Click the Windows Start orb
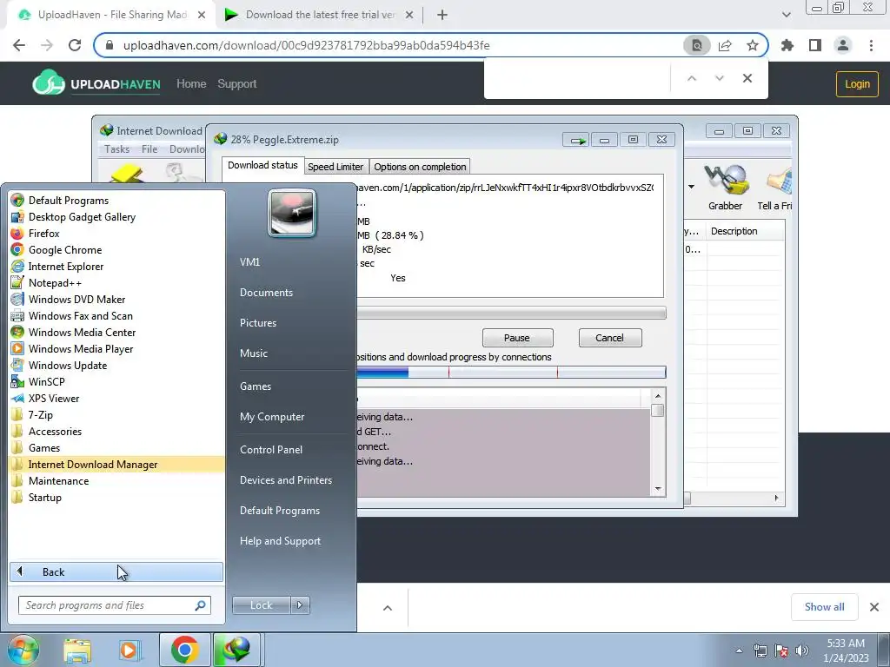890x667 pixels. (x=23, y=650)
